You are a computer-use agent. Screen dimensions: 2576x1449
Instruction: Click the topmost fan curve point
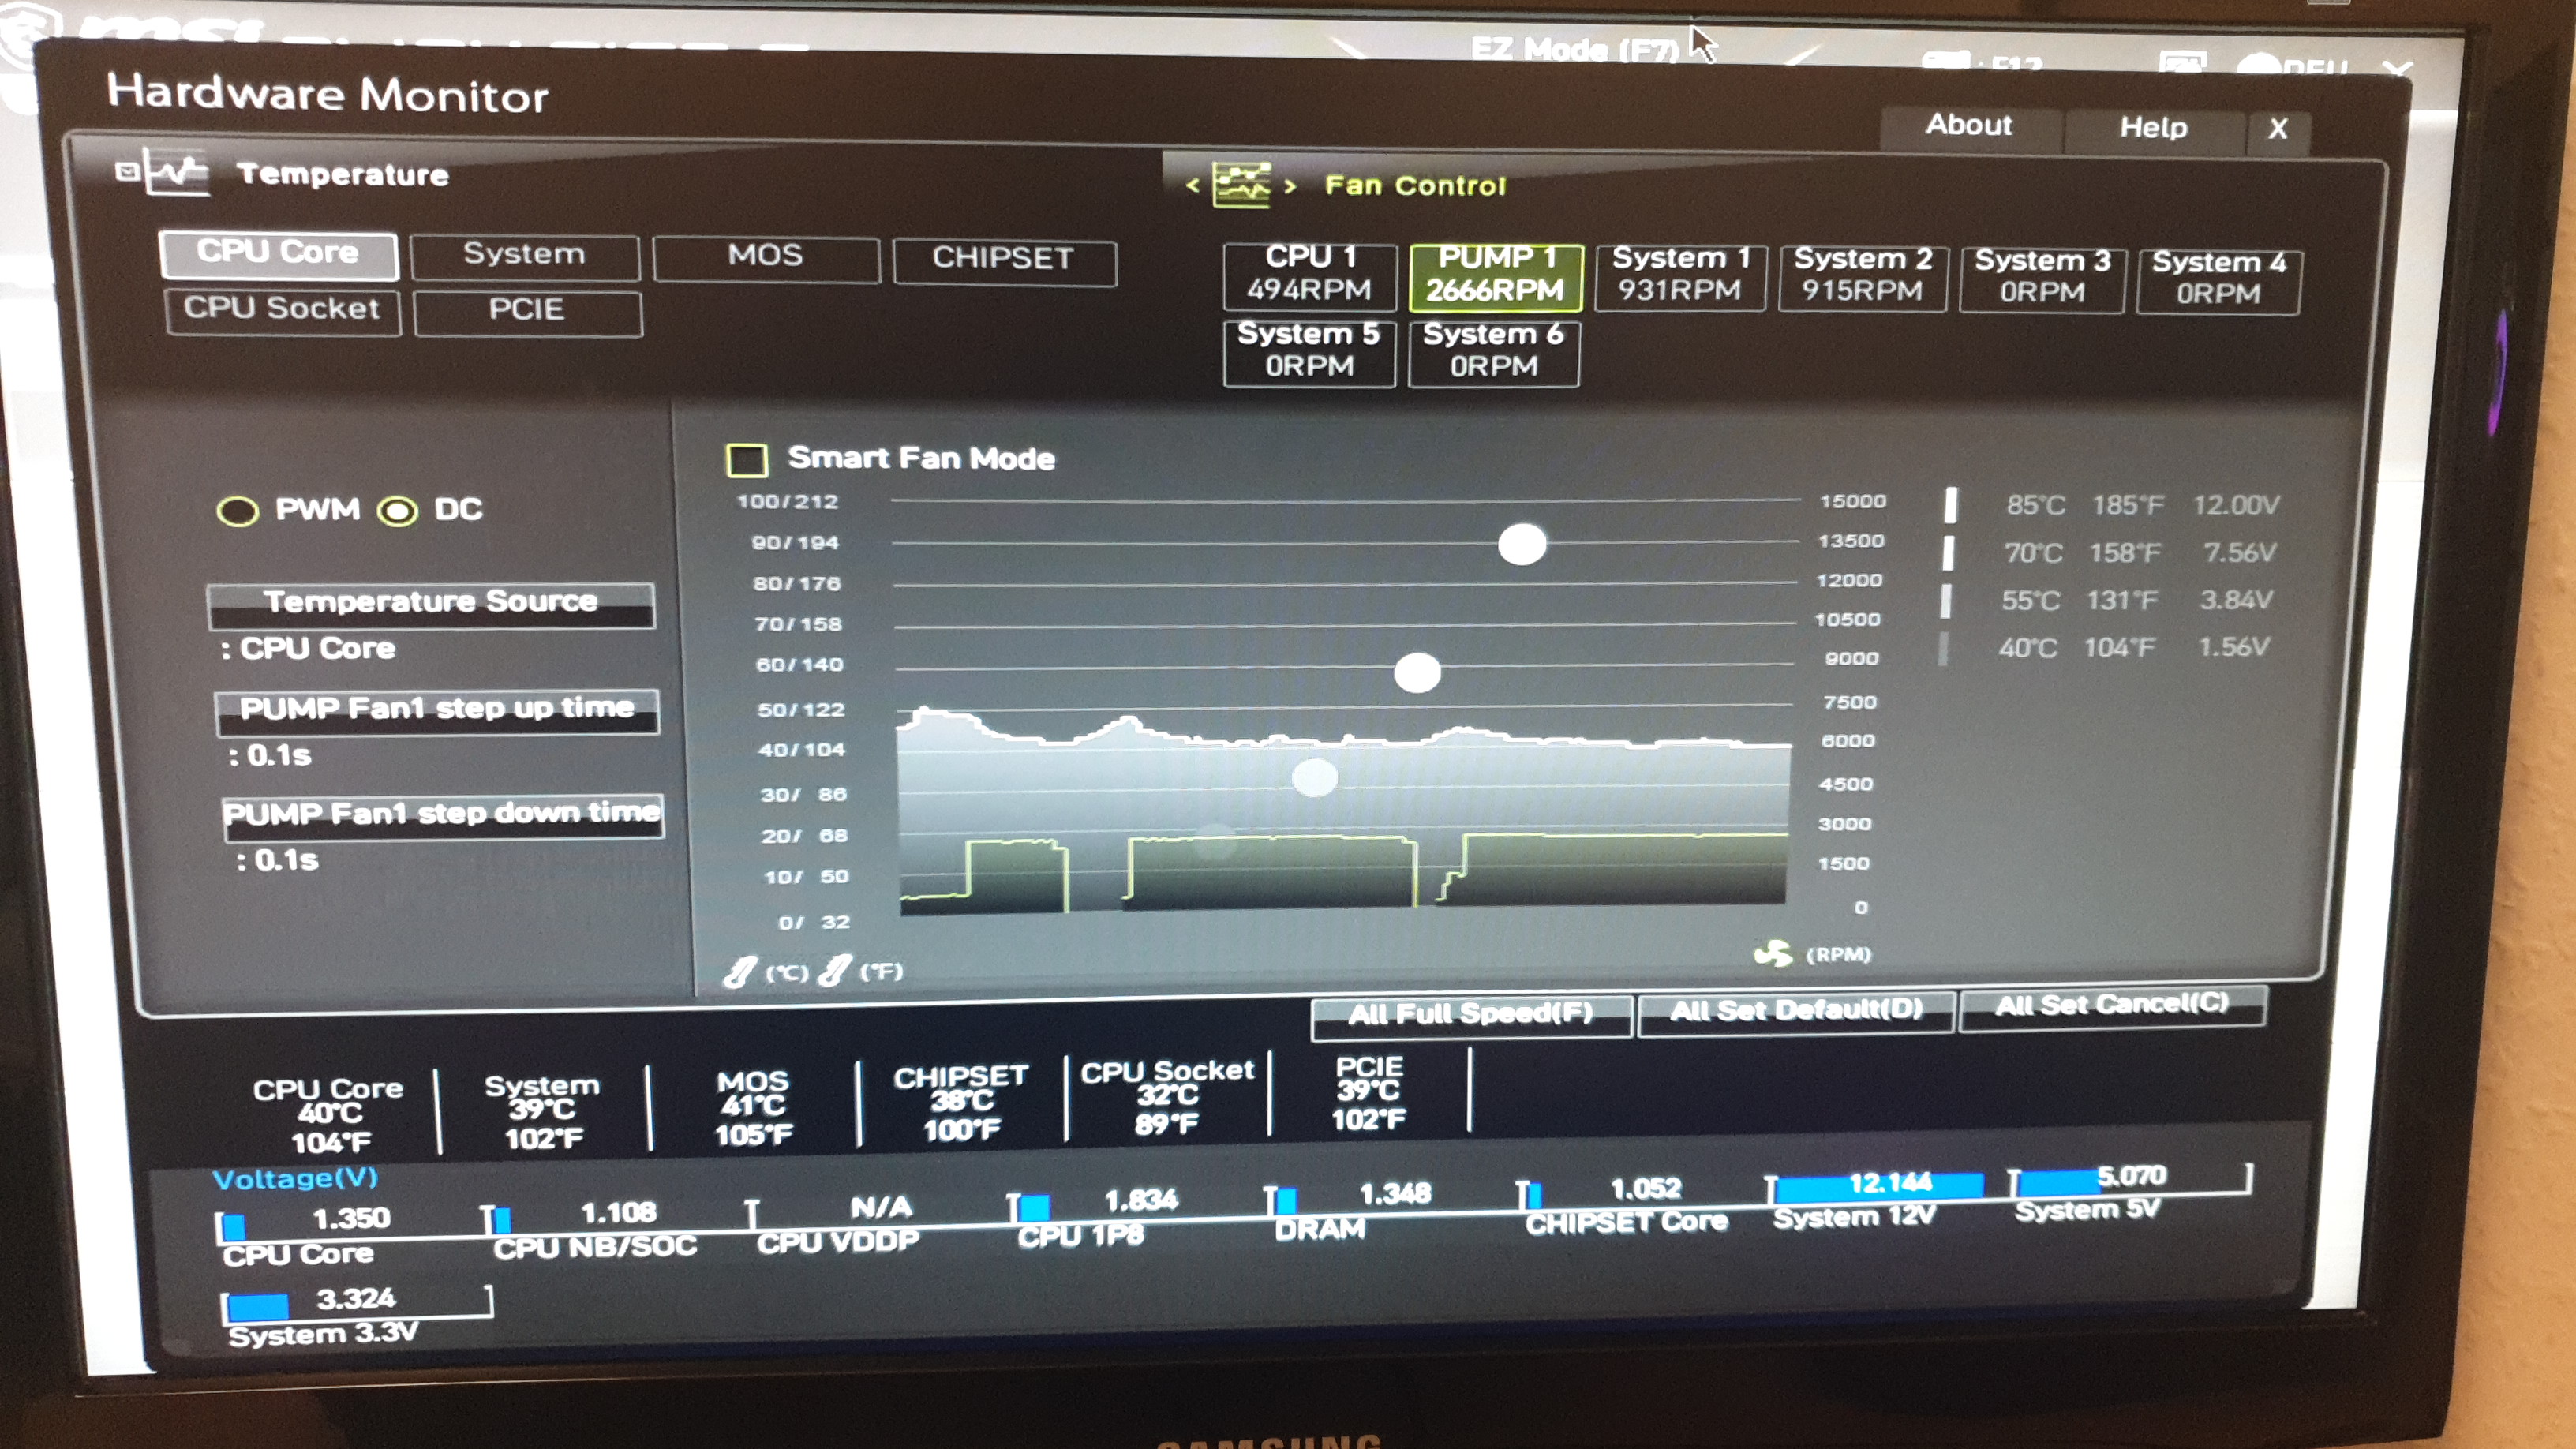[1522, 545]
